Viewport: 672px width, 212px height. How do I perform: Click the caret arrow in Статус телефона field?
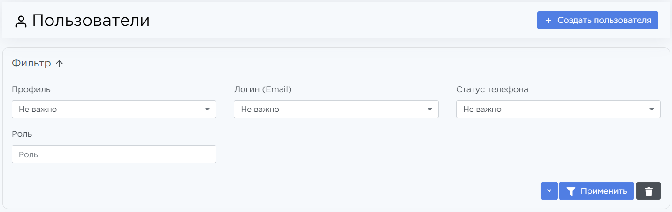652,110
